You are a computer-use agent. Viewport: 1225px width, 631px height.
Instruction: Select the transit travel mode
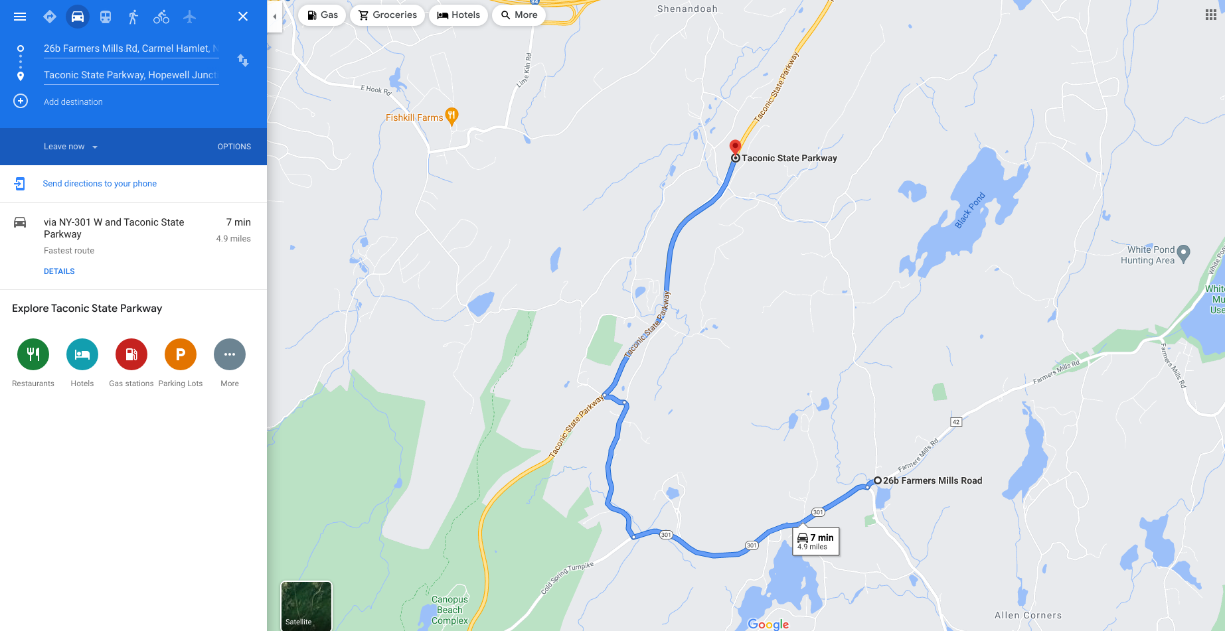coord(106,17)
